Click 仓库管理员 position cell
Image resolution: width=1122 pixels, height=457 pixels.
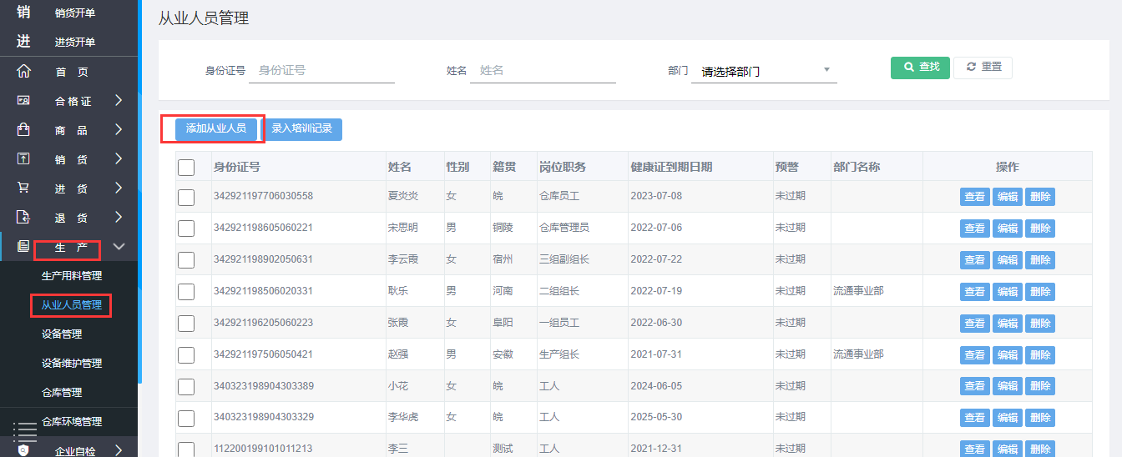(x=564, y=228)
